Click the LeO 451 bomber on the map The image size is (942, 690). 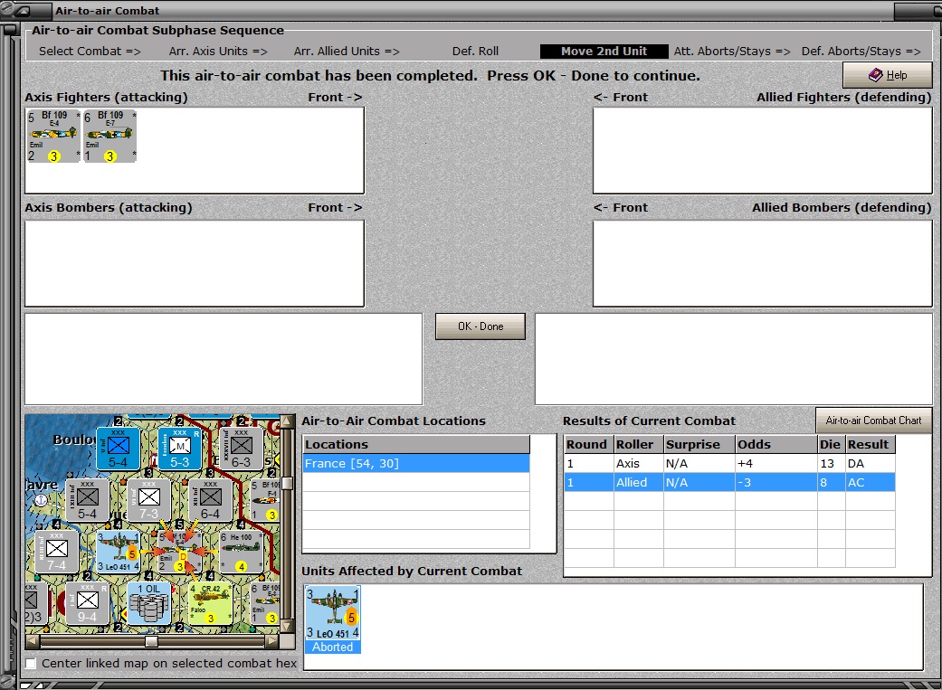119,552
